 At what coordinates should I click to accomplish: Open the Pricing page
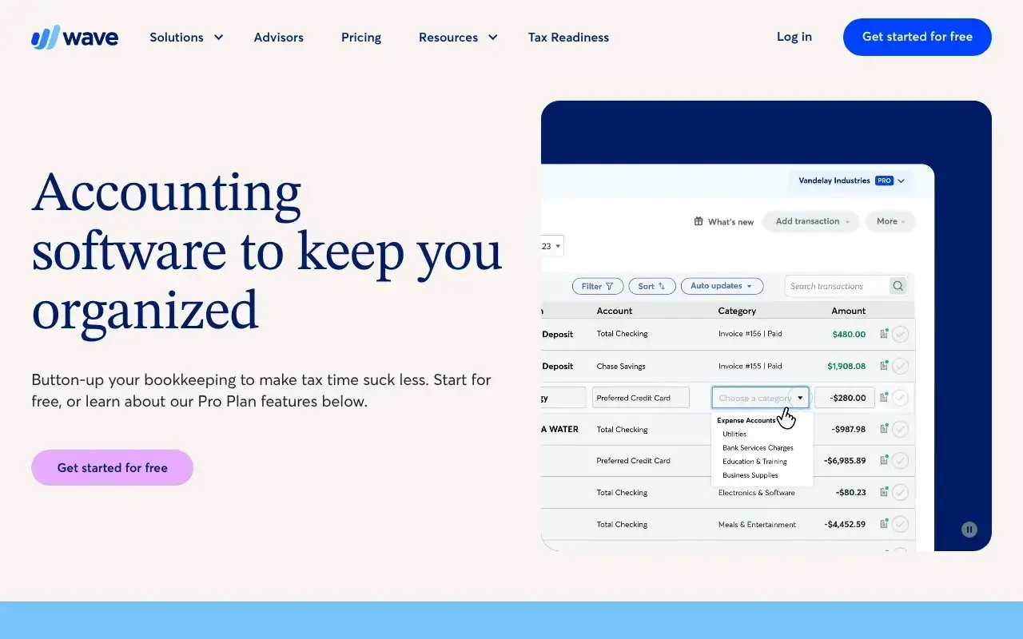pyautogui.click(x=360, y=38)
